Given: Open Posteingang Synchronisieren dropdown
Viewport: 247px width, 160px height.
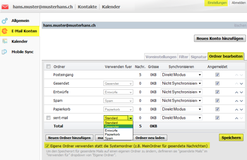Looking at the screenshot, I should (x=181, y=75).
